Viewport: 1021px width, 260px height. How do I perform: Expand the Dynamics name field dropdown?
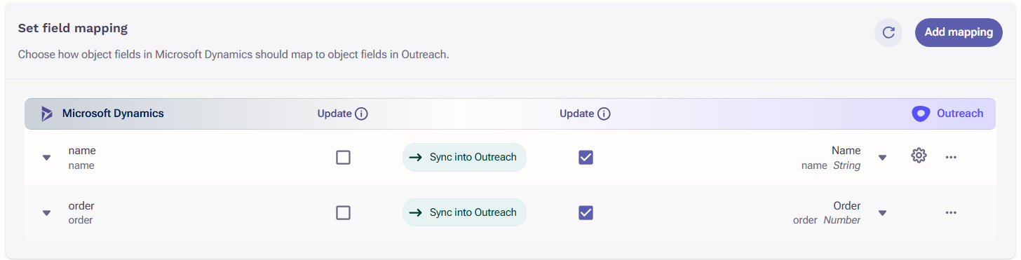pyautogui.click(x=47, y=158)
